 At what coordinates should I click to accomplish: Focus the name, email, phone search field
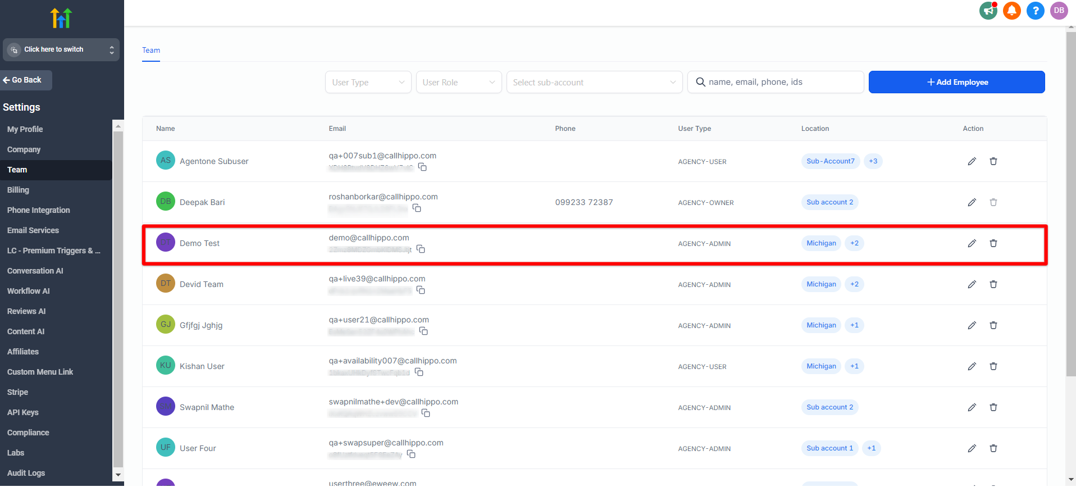[776, 82]
